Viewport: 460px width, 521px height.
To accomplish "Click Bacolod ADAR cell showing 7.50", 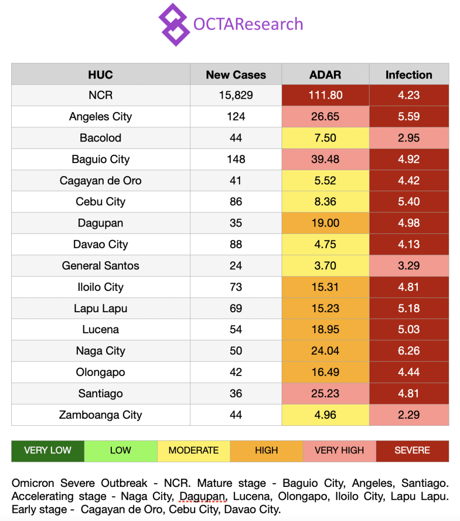I will point(325,138).
